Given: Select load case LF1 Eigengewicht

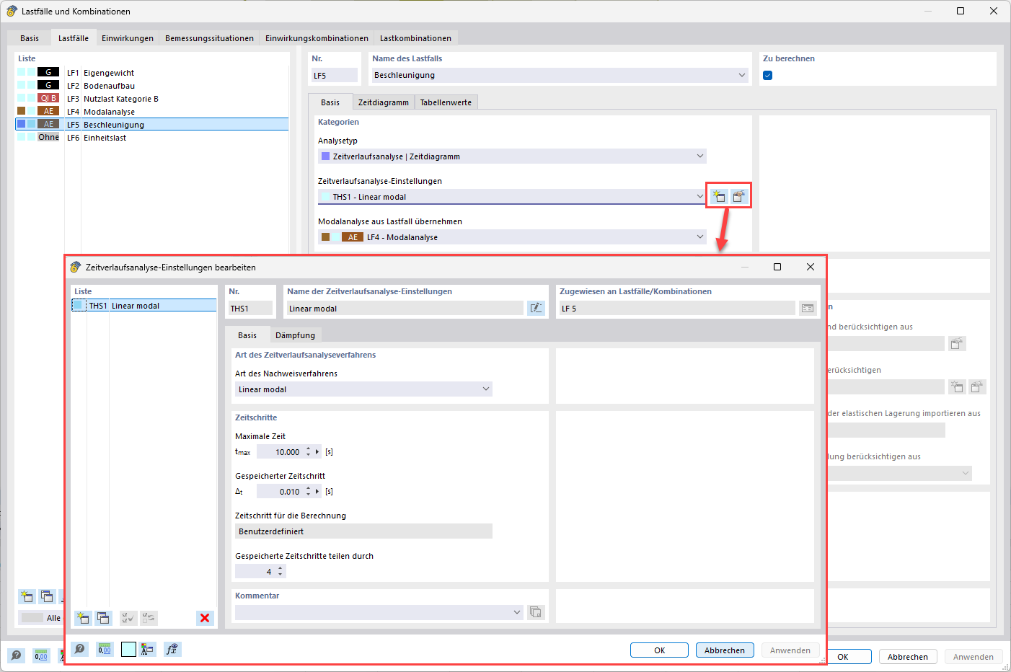Looking at the screenshot, I should tap(152, 73).
